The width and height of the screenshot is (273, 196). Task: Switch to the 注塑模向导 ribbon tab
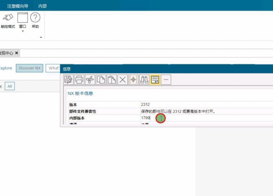point(18,6)
